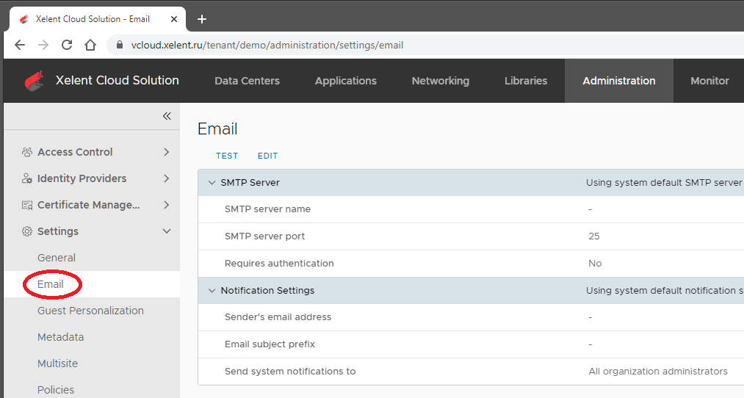Screen dimensions: 744x398
Task: Click the SMTP Server section title
Action: (x=250, y=183)
